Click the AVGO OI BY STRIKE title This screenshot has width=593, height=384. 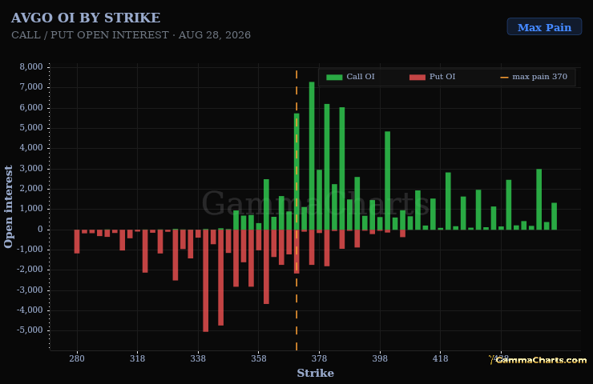(86, 18)
